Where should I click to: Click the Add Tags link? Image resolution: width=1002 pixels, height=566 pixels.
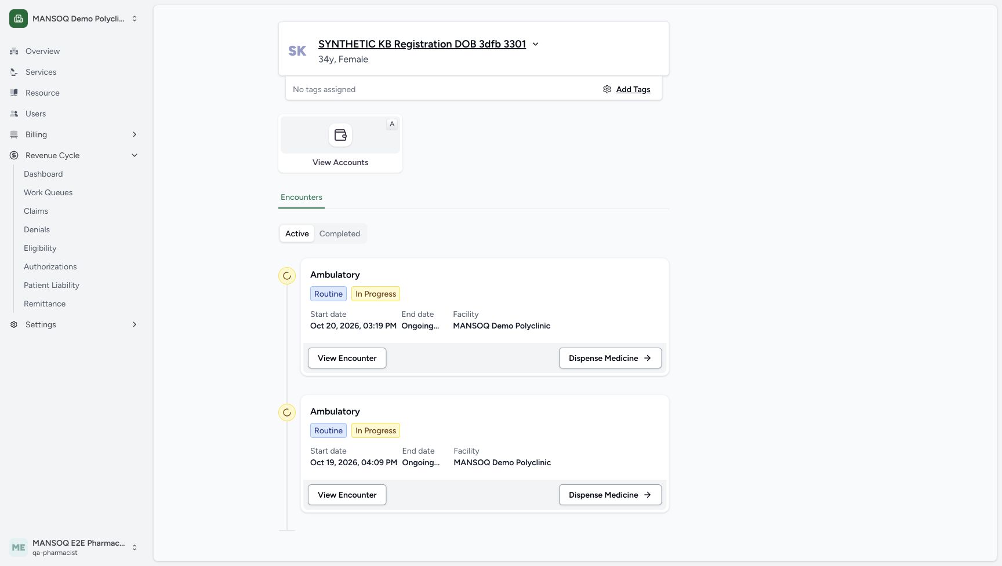(x=633, y=89)
